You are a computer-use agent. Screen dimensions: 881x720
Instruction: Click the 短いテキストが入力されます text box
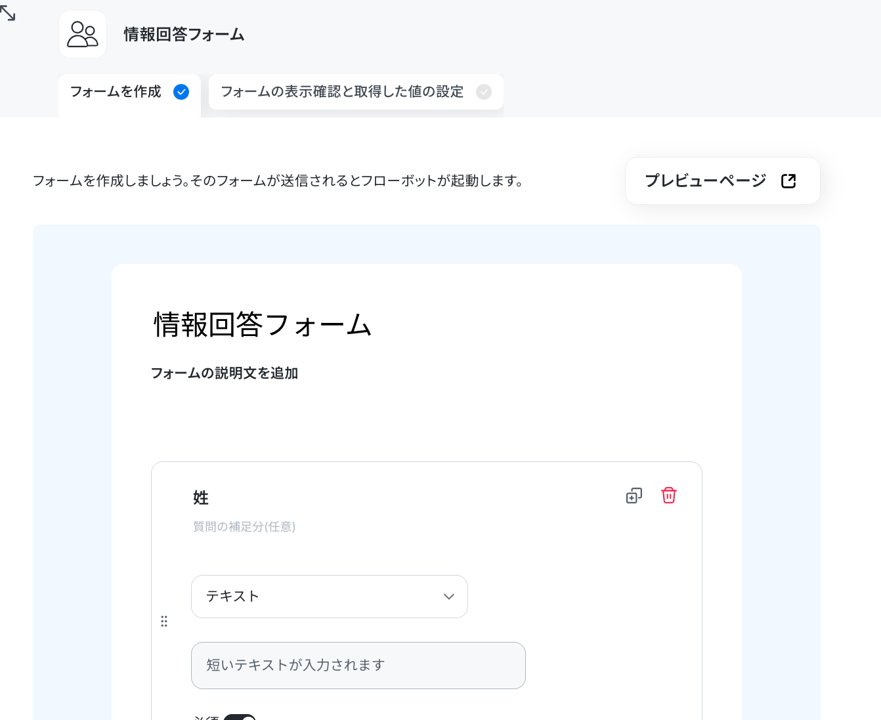358,666
